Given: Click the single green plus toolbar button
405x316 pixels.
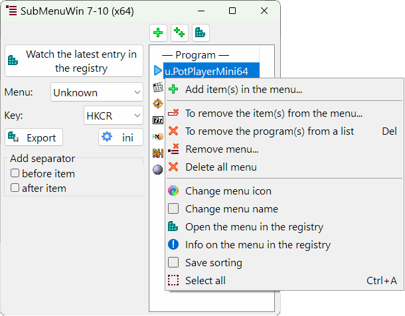Looking at the screenshot, I should tap(158, 32).
